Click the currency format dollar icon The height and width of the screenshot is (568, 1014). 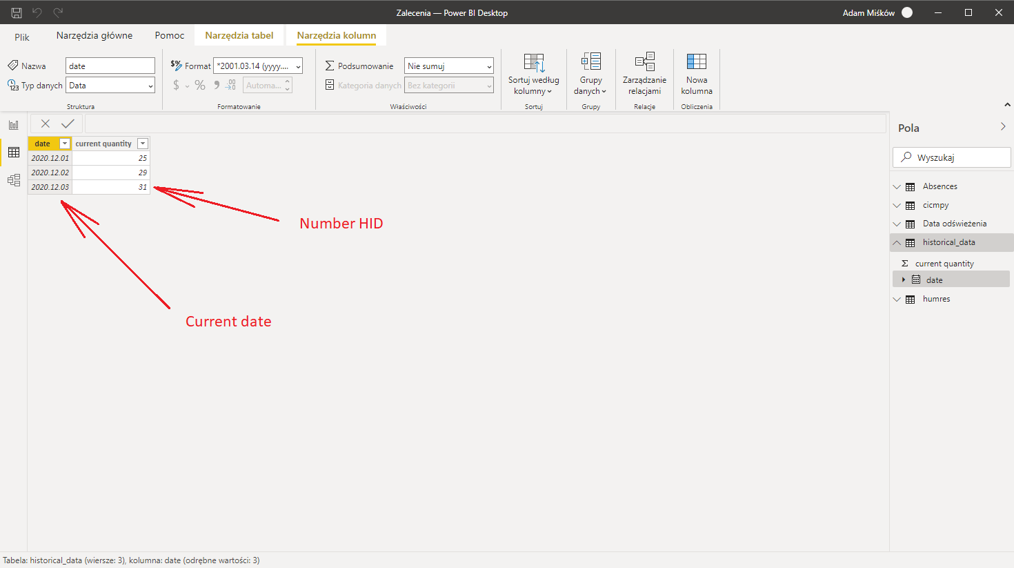click(x=177, y=85)
